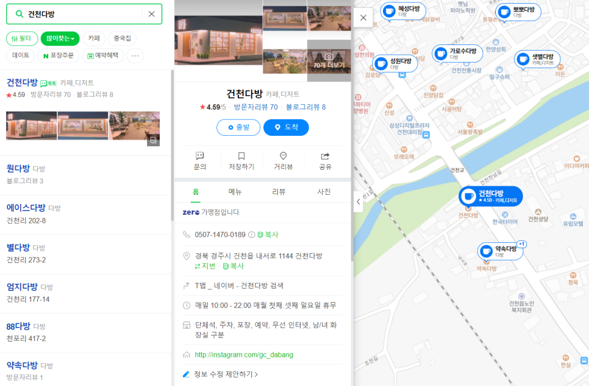Click the results list scrollbar

pos(173,145)
